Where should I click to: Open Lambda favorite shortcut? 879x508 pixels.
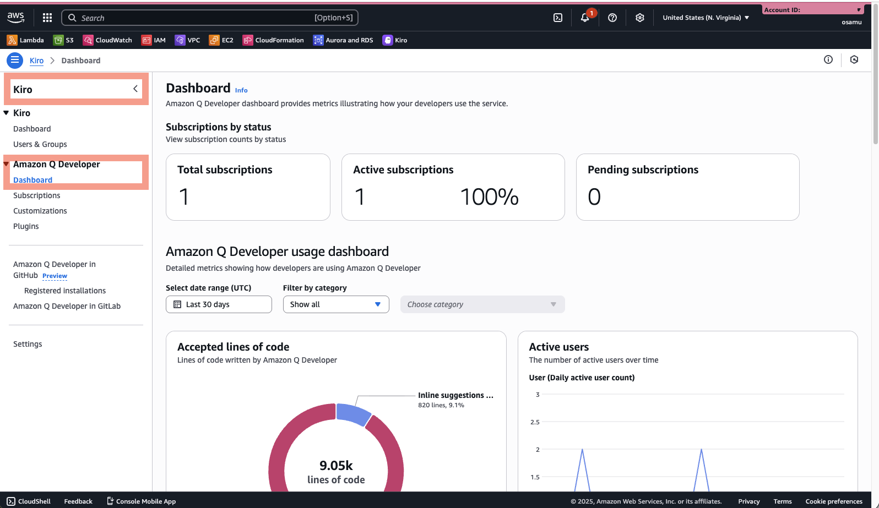[25, 40]
